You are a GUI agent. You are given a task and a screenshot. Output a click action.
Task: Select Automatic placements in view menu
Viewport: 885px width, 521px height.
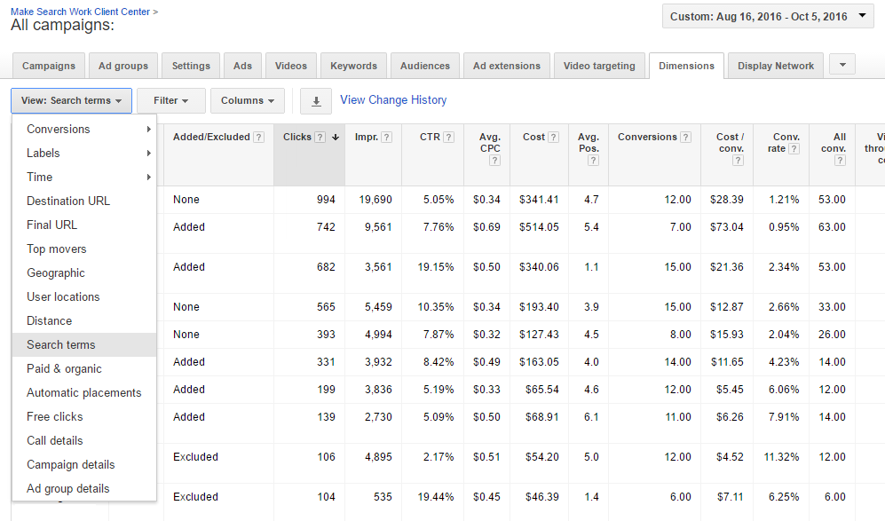pos(84,393)
